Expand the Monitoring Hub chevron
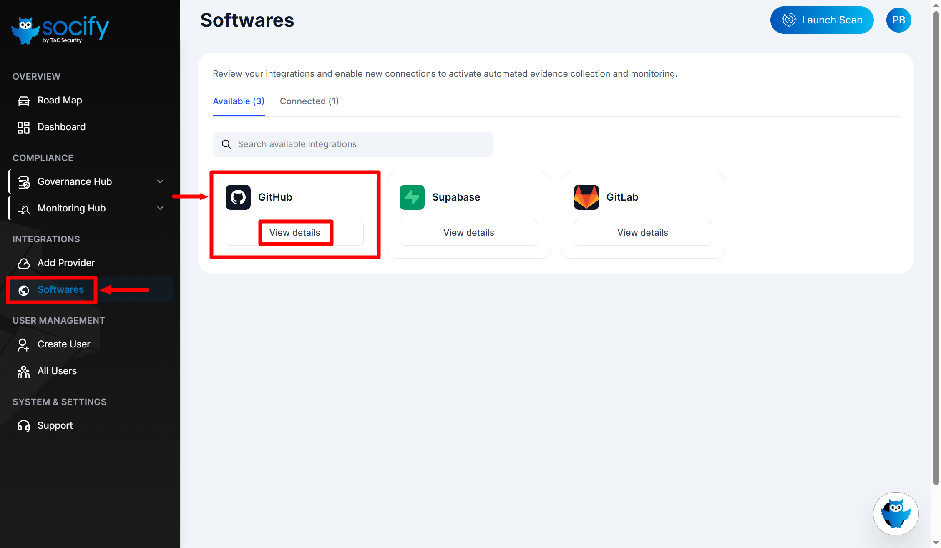 (x=160, y=209)
